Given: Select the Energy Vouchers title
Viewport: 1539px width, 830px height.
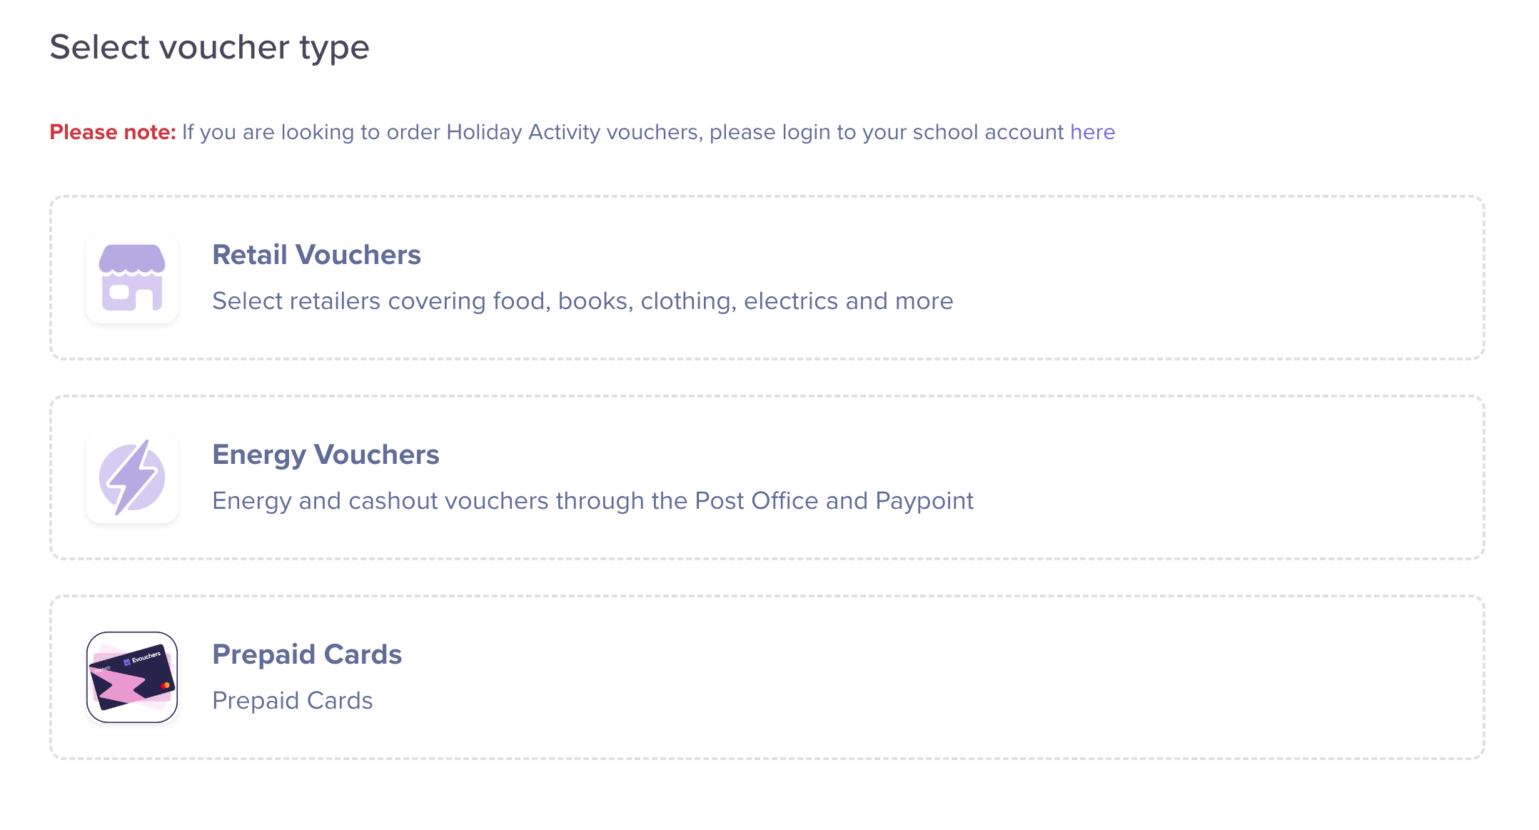Looking at the screenshot, I should (x=326, y=455).
